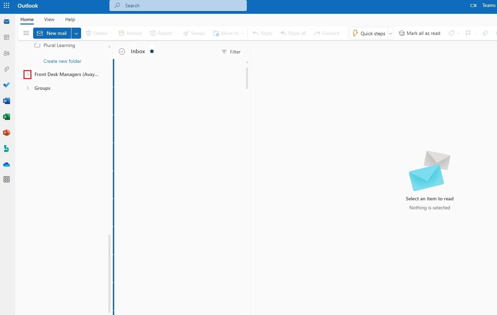Image resolution: width=497 pixels, height=315 pixels.
Task: Launch PowerPoint from the left rail
Action: pos(7,133)
